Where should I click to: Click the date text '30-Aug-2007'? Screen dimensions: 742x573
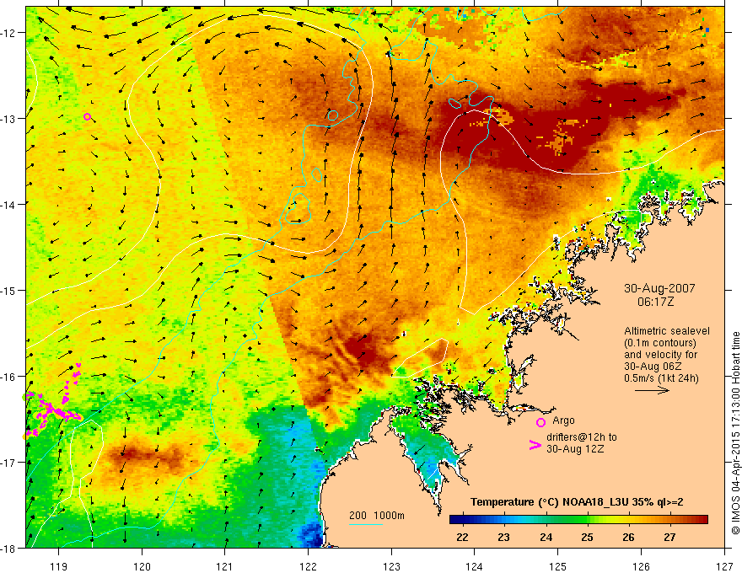(x=659, y=288)
